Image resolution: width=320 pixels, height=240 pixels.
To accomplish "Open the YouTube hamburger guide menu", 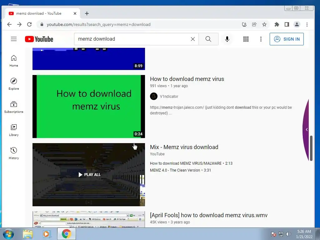I will 14,39.
